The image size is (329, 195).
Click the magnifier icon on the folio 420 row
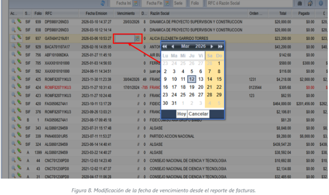[x=14, y=103]
